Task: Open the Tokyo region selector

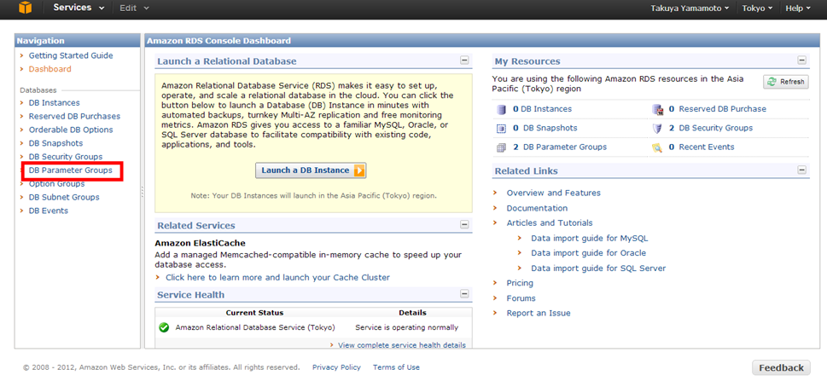Action: pyautogui.click(x=758, y=9)
